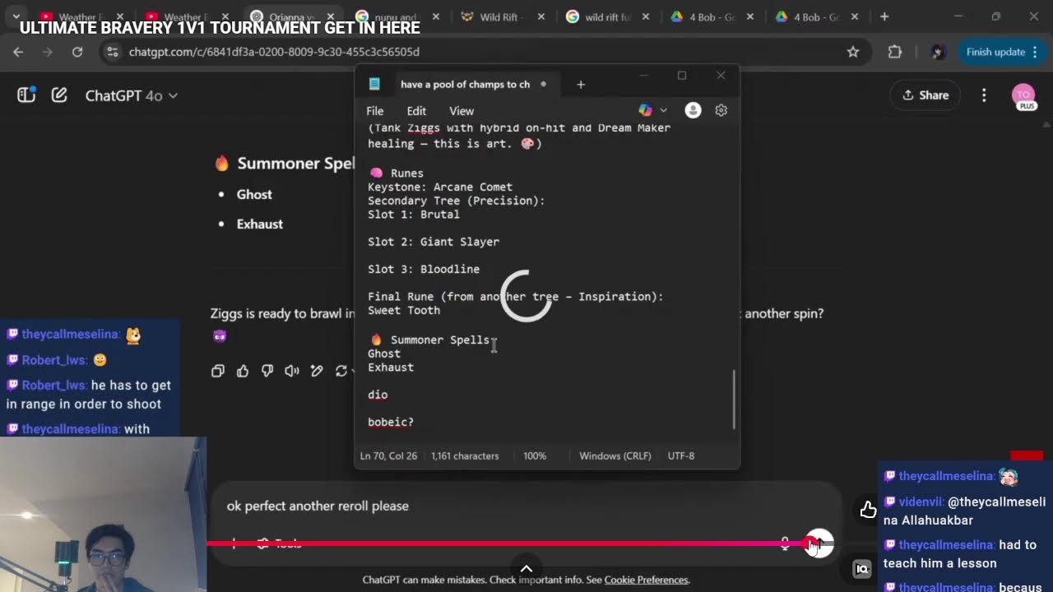Open the browser extensions puzzle icon

pos(895,52)
